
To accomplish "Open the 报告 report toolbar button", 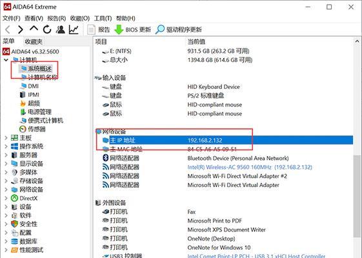I will click(x=99, y=30).
